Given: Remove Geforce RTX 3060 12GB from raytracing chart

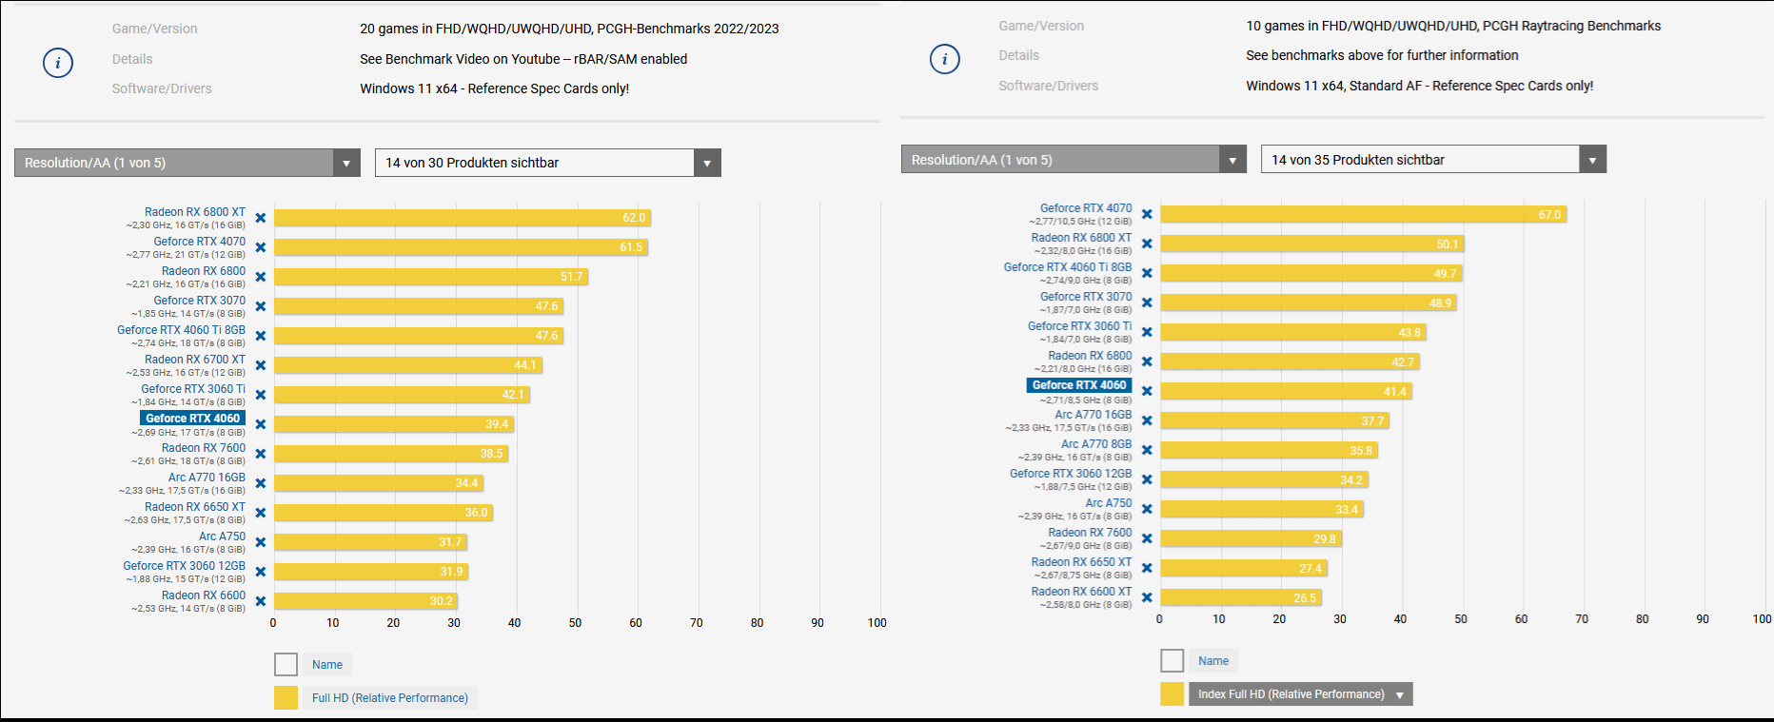Looking at the screenshot, I should coord(1147,479).
